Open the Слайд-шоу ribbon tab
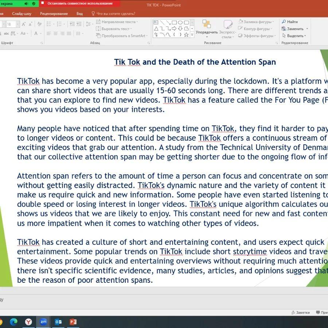The height and width of the screenshot is (328, 328). (x=22, y=14)
